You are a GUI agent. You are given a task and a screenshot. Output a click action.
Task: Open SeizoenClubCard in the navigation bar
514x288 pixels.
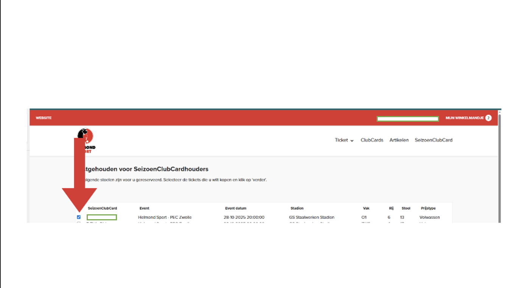pyautogui.click(x=433, y=140)
